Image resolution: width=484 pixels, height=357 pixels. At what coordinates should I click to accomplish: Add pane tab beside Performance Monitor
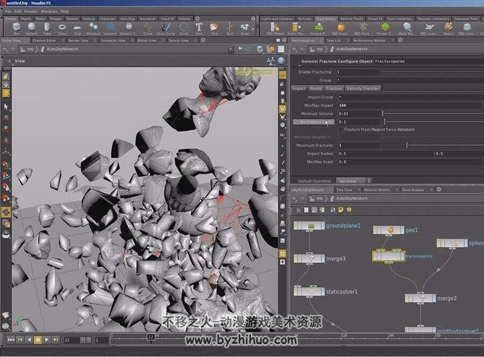click(x=400, y=40)
